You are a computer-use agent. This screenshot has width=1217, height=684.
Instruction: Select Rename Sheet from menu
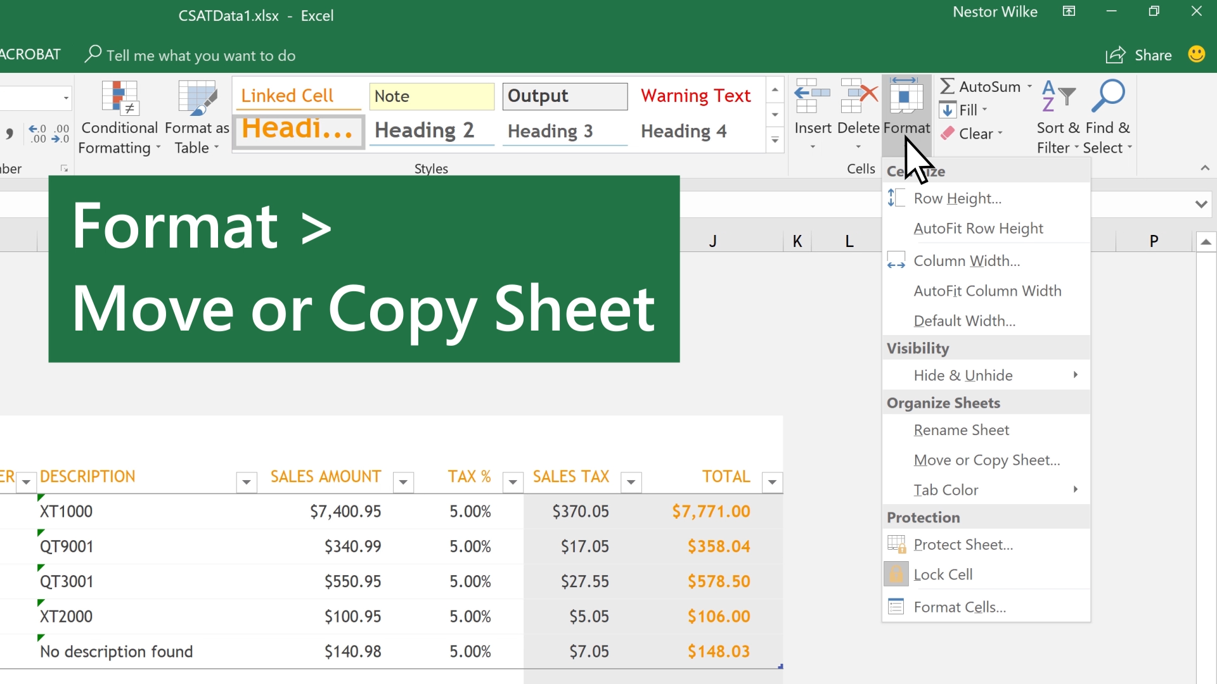pyautogui.click(x=962, y=429)
